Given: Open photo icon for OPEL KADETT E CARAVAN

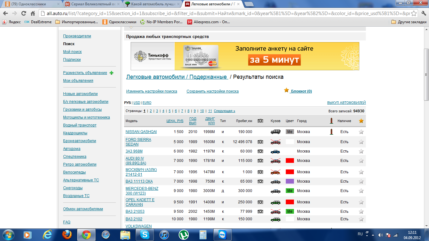Looking at the screenshot, I should click(260, 202).
